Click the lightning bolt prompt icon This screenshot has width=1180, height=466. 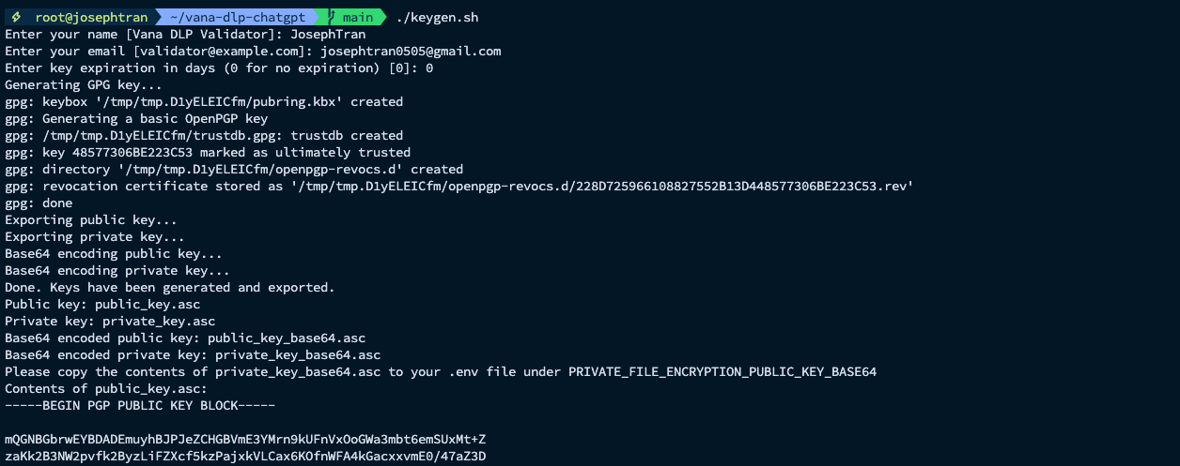pyautogui.click(x=16, y=18)
